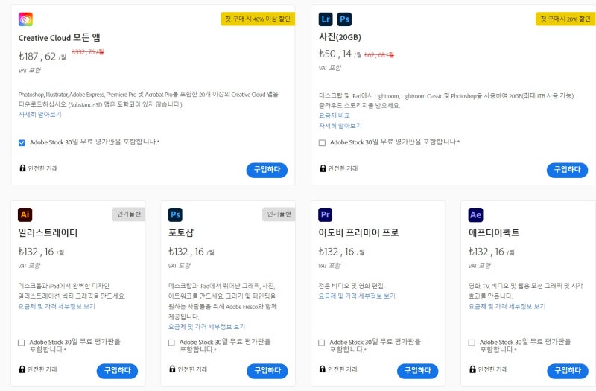This screenshot has width=596, height=391.
Task: Enable Adobe Stock trial in the Illustrator card
Action: (x=22, y=343)
